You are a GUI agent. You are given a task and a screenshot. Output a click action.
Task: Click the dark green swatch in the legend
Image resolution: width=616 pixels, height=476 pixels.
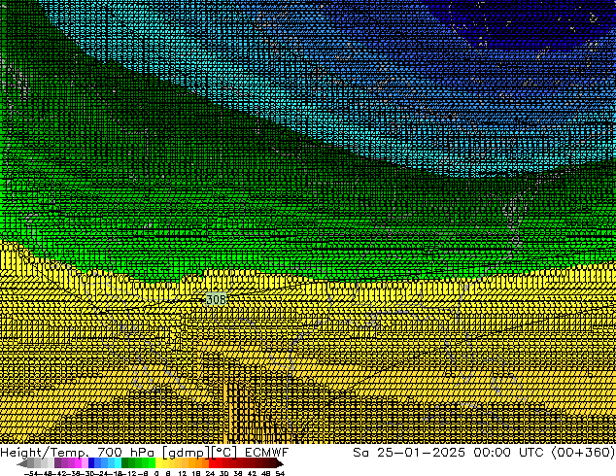(125, 462)
